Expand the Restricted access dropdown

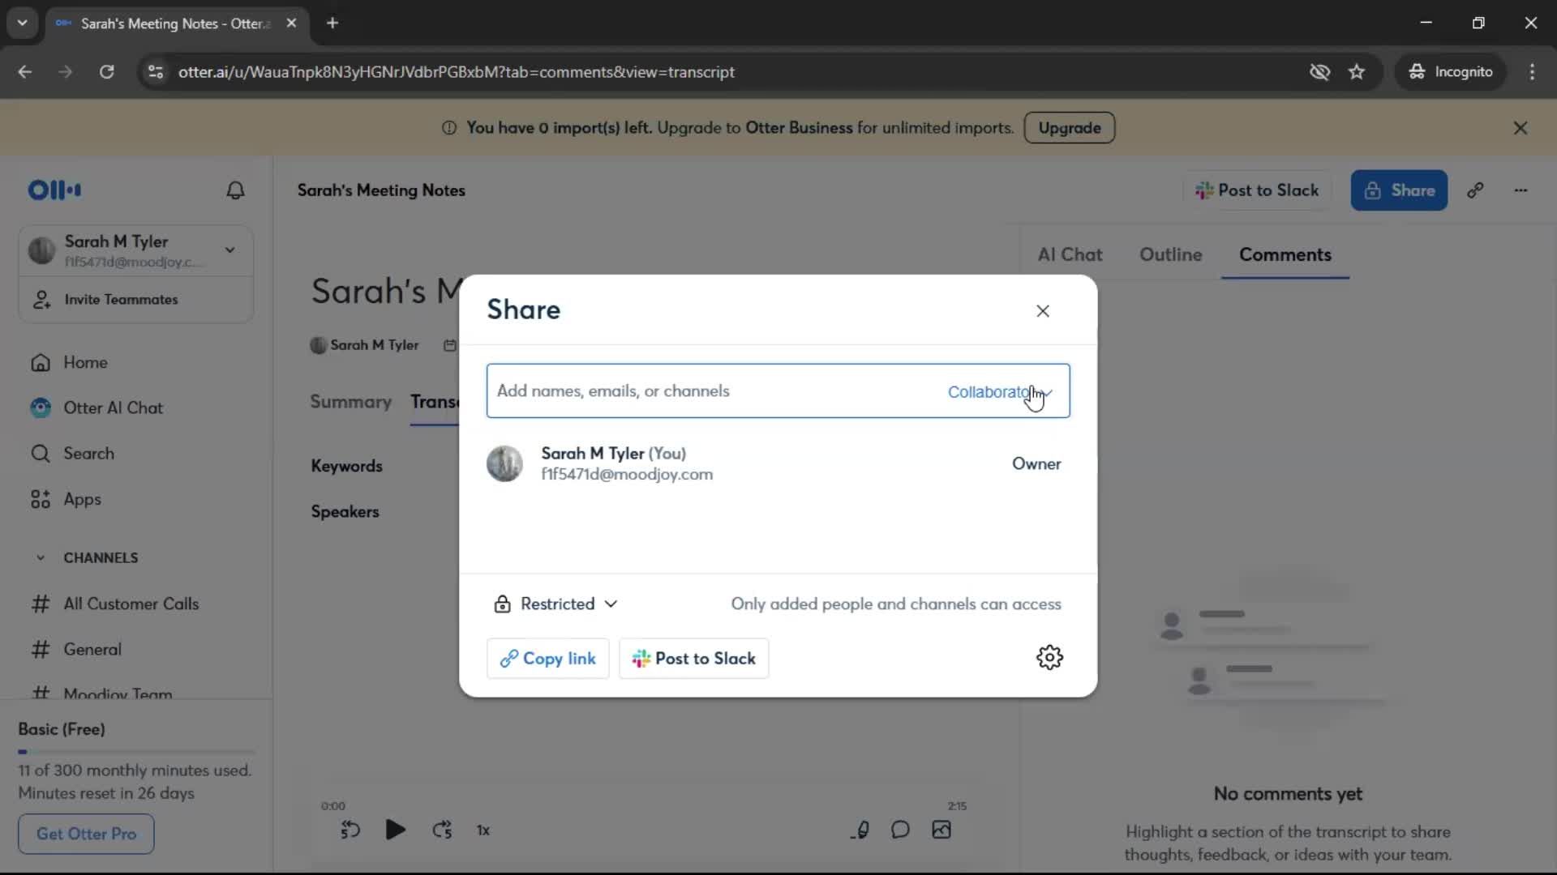tap(556, 604)
